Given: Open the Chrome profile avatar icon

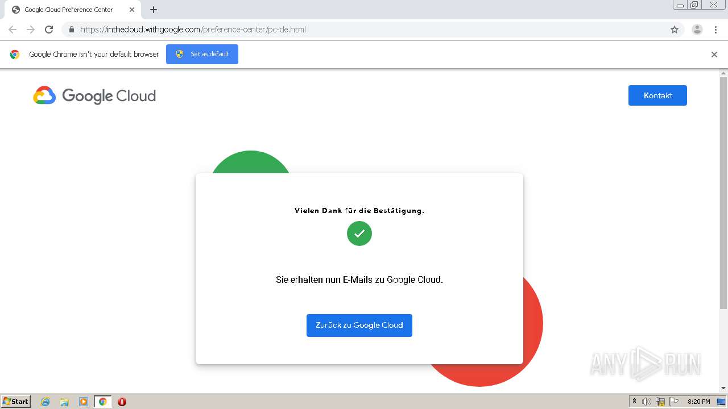Looking at the screenshot, I should tap(697, 30).
